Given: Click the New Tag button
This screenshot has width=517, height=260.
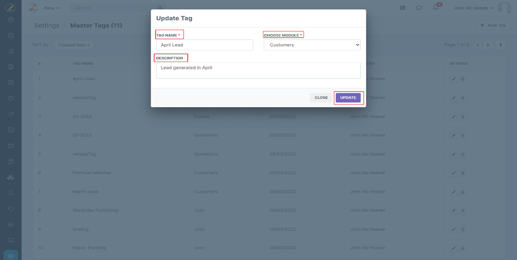Looking at the screenshot, I should [x=493, y=25].
